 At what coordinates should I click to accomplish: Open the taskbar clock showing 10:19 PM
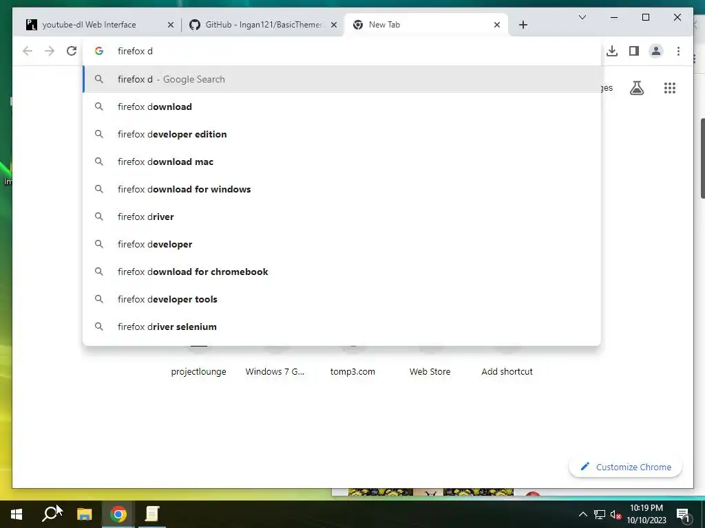click(x=646, y=514)
